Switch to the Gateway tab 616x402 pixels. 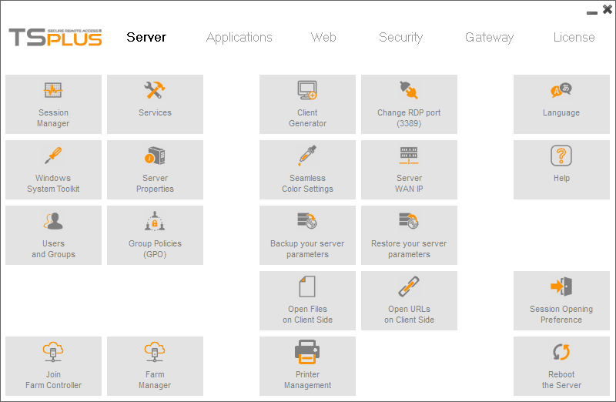(x=489, y=37)
